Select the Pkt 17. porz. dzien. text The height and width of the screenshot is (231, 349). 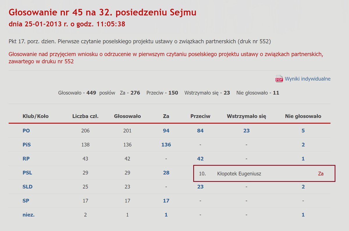click(x=140, y=41)
